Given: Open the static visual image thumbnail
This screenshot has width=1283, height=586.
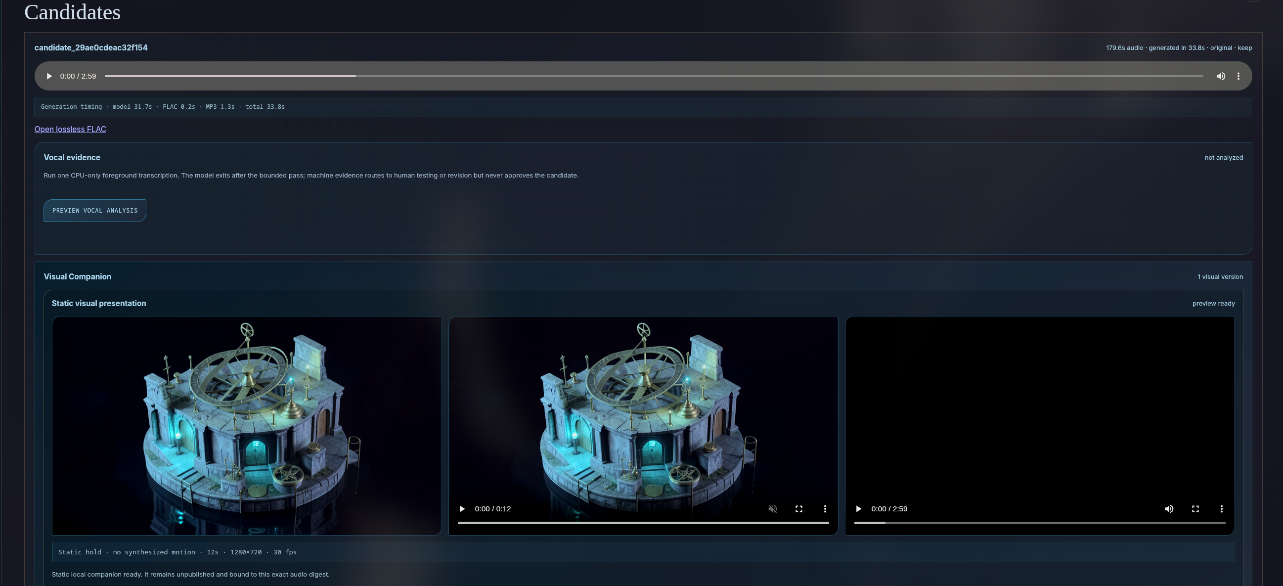Looking at the screenshot, I should 247,426.
